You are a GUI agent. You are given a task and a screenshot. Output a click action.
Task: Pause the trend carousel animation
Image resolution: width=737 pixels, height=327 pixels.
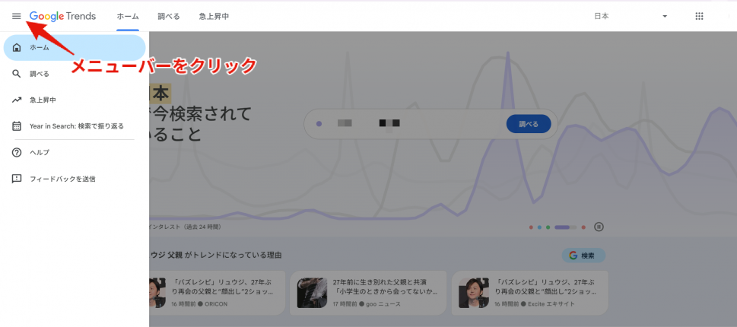coord(599,227)
